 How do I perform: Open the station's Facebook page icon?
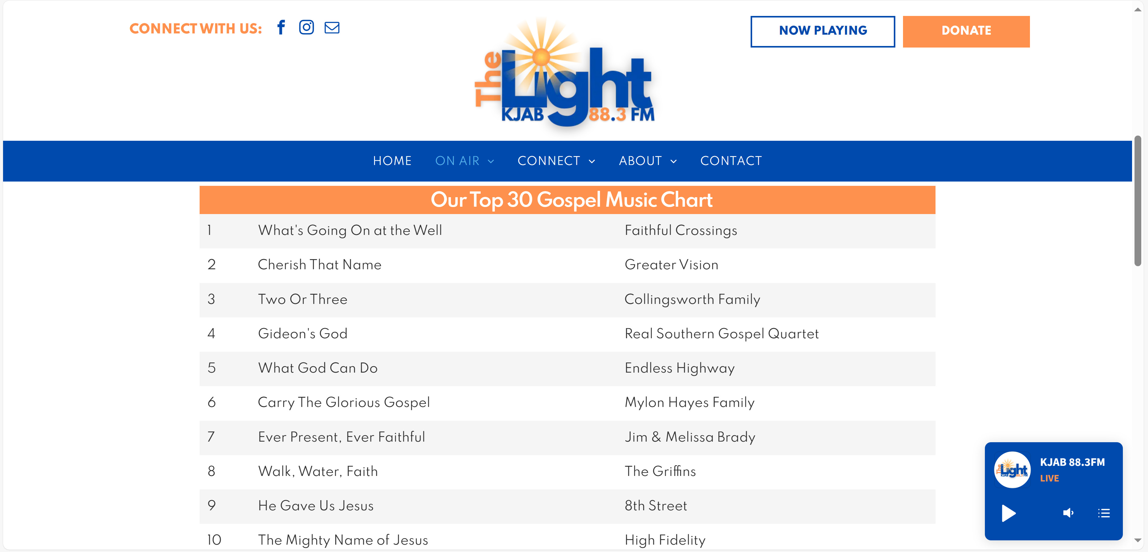pos(281,28)
